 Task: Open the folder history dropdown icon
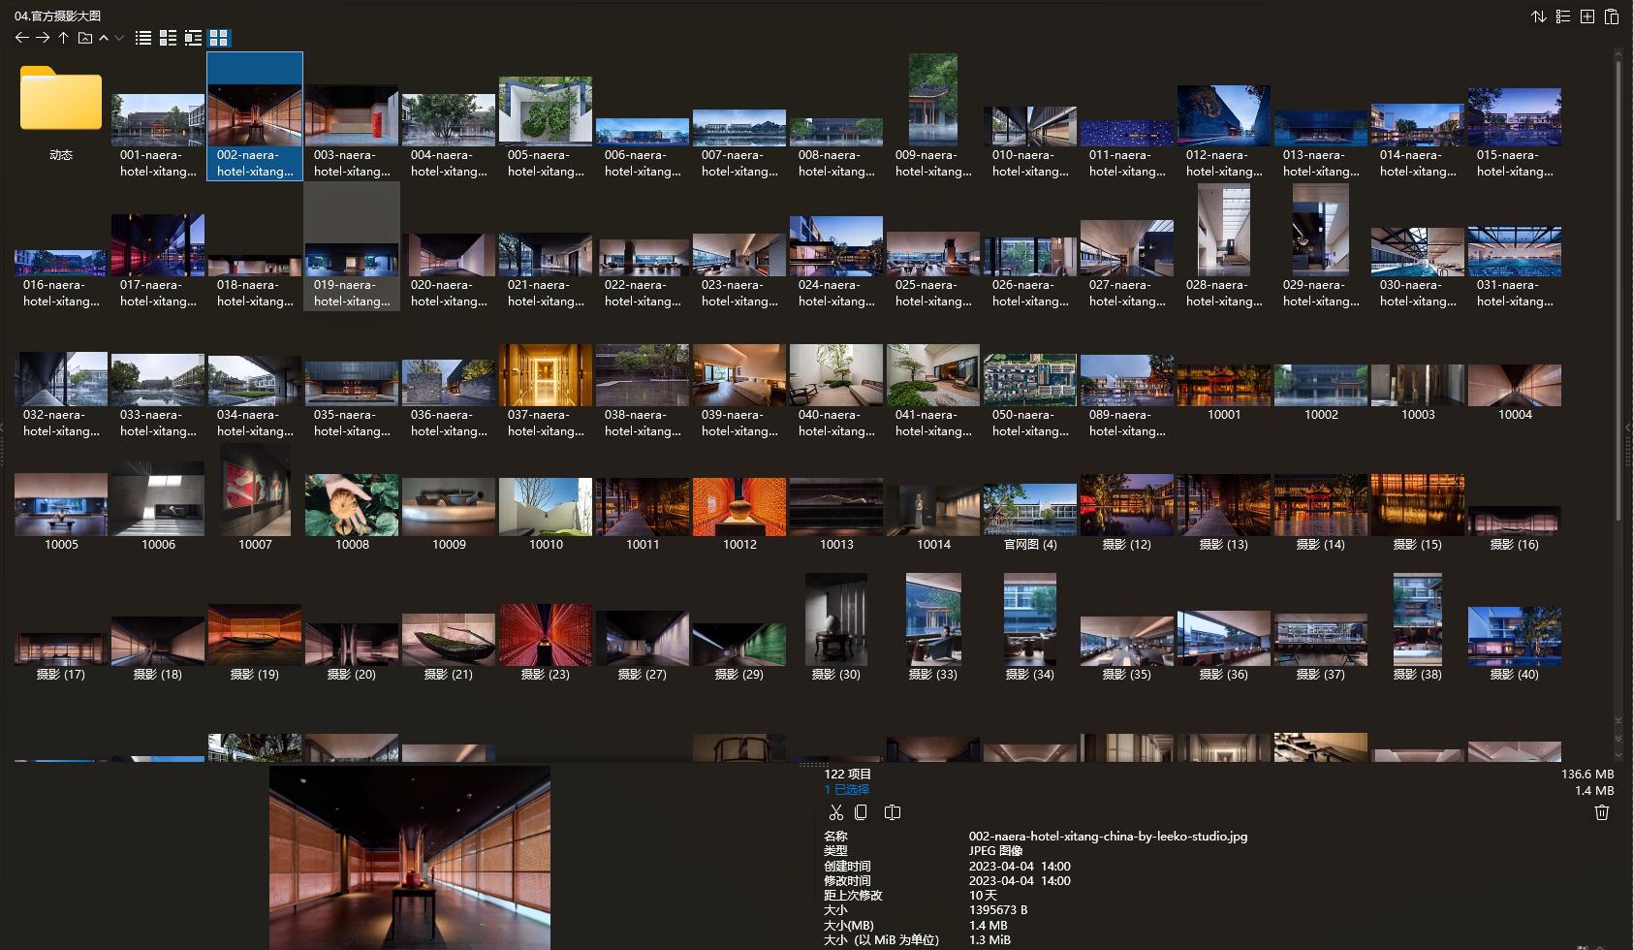coord(85,38)
